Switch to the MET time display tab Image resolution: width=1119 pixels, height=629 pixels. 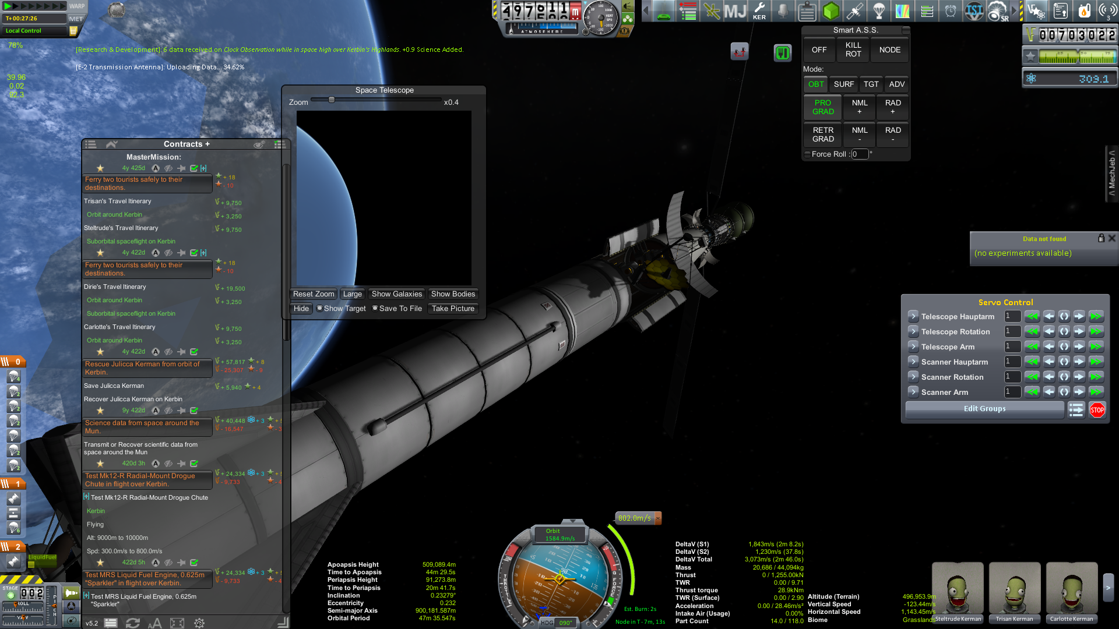(76, 19)
